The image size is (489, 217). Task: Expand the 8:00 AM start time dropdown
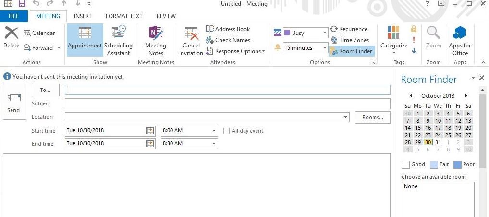coord(214,131)
